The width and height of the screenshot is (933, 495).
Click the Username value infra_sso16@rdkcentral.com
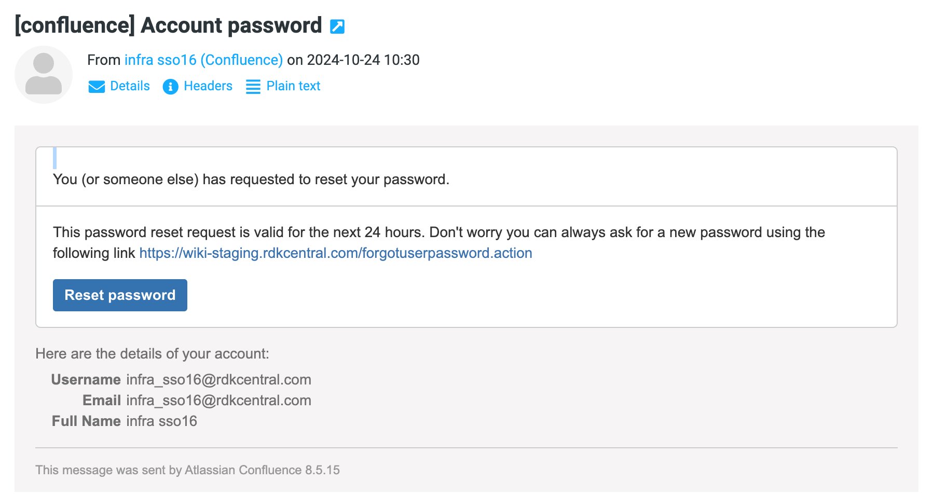pyautogui.click(x=218, y=380)
